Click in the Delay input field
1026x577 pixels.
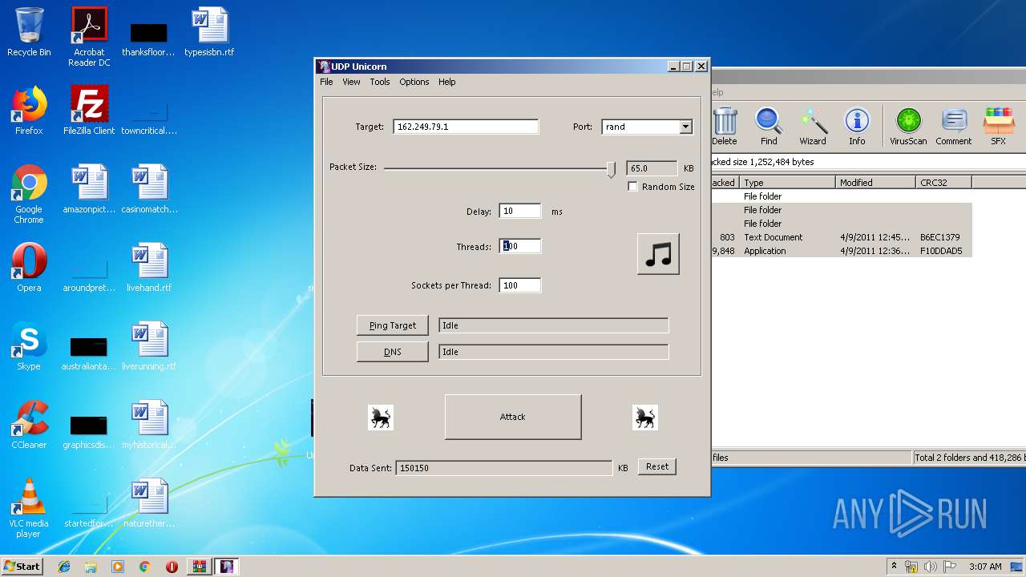tap(519, 212)
